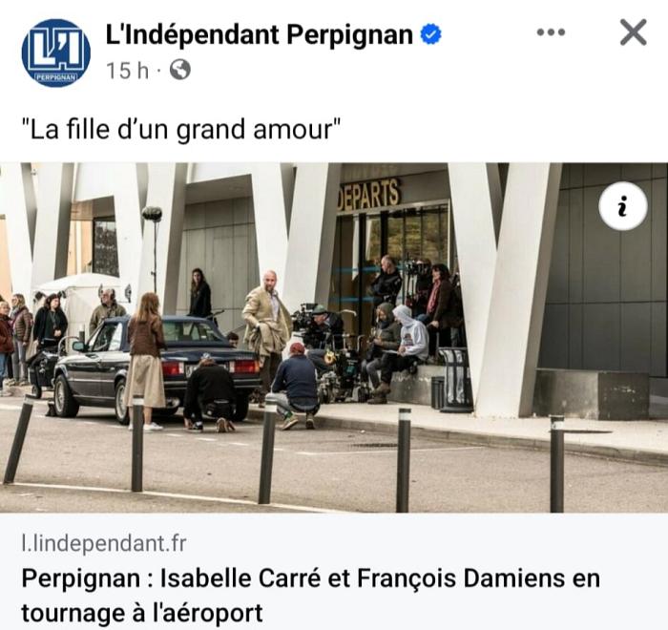Open the l.lindependant.fr domain link
Screen dimensions: 668x630
point(104,543)
